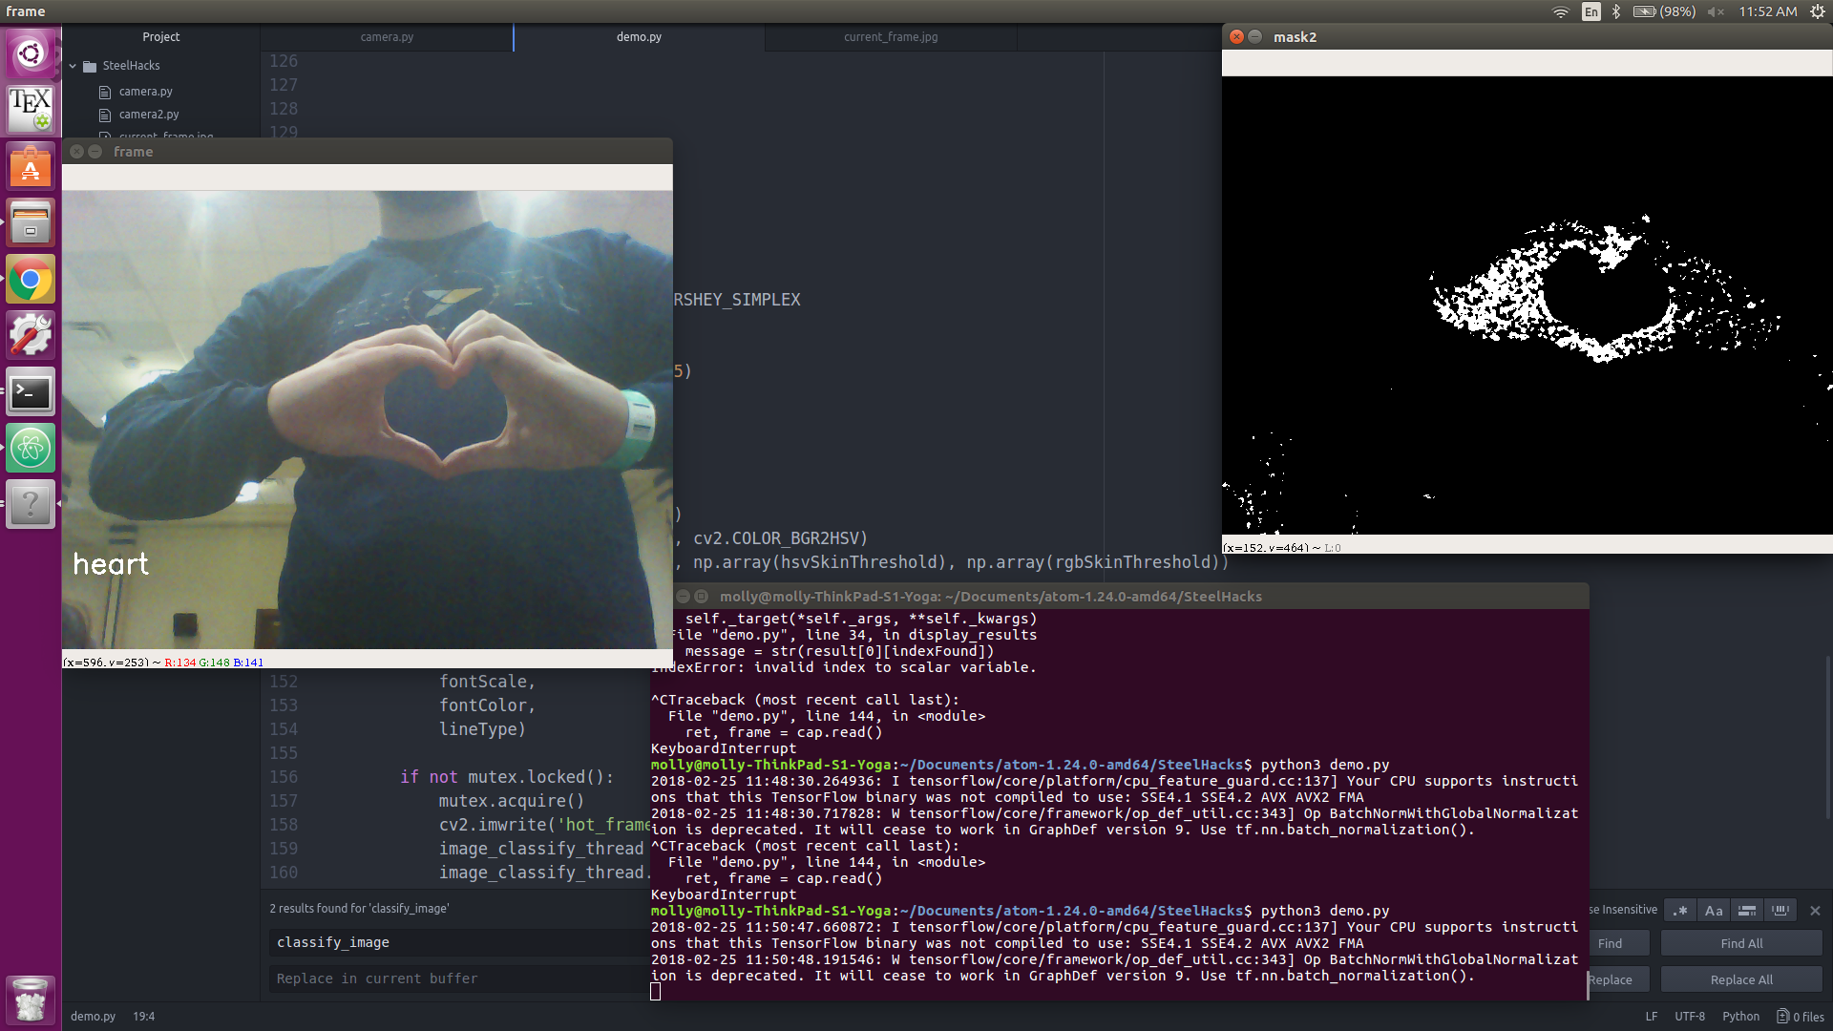Open the Atom editor launcher icon
The height and width of the screenshot is (1031, 1833).
click(x=31, y=448)
